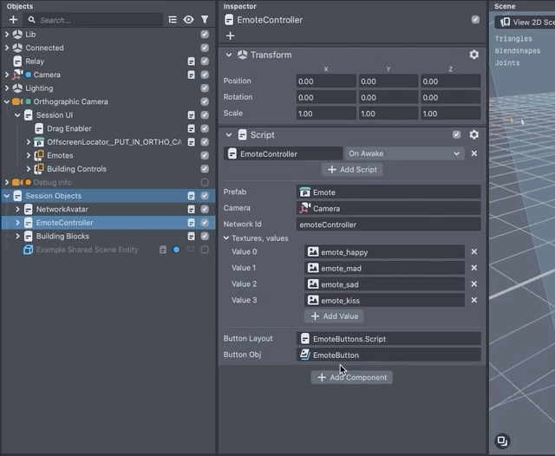Viewport: 555px width, 456px height.
Task: Click the Network Id input field
Action: tap(388, 225)
